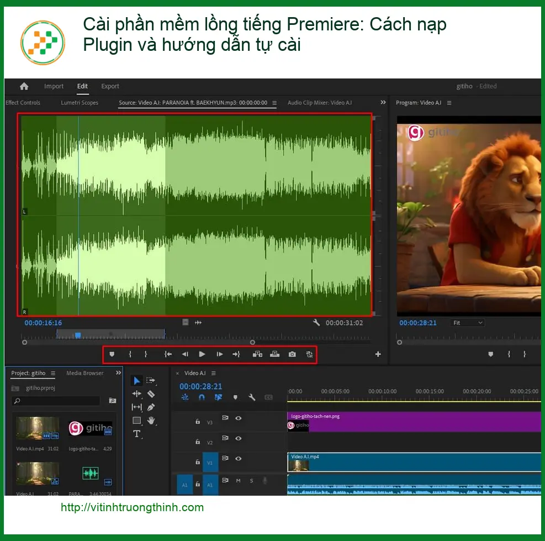Open Source monitor button editor plus
Image resolution: width=545 pixels, height=541 pixels.
tap(378, 354)
